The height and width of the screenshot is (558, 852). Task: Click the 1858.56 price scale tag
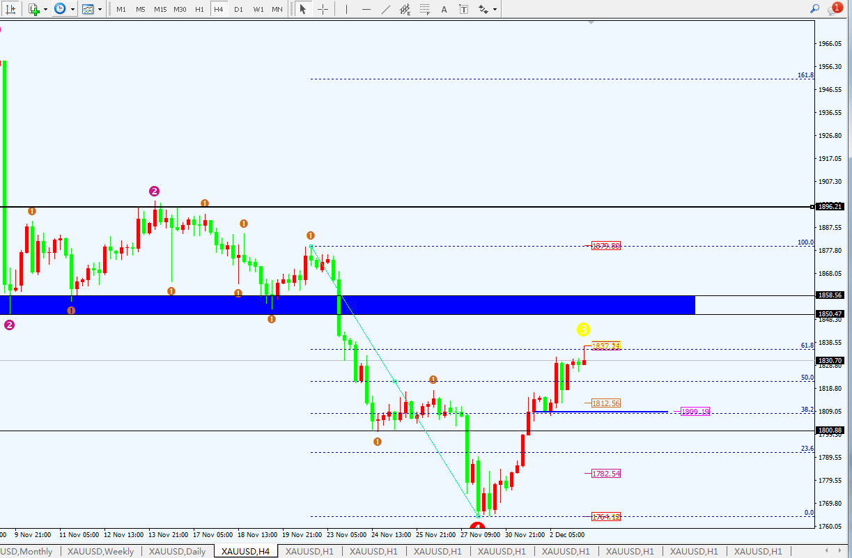point(830,295)
